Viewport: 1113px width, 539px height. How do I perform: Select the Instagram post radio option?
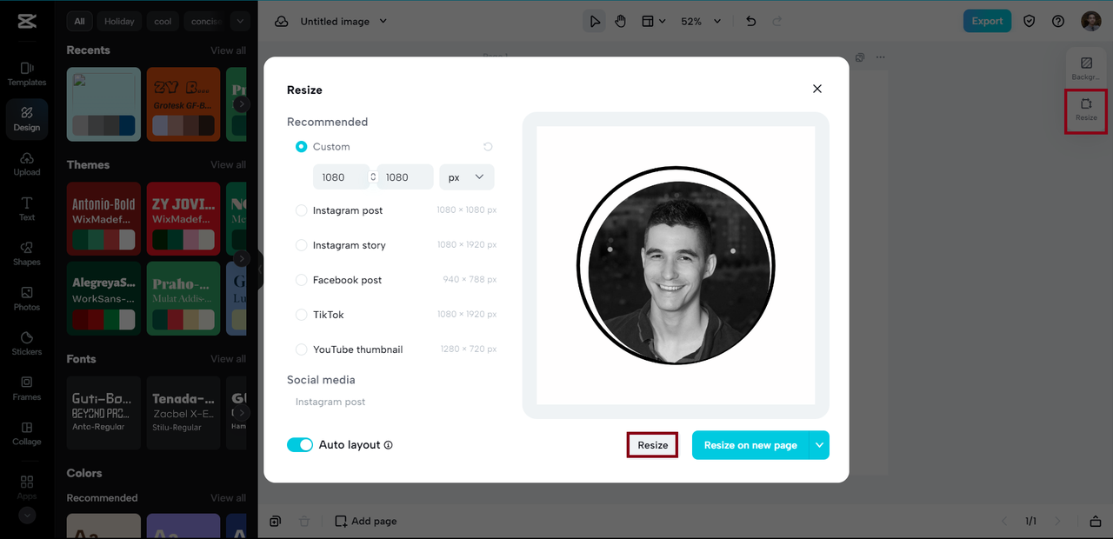click(302, 210)
